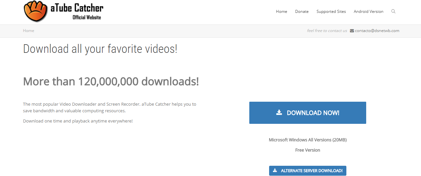
Task: Click 'More than 120,000,000 downloads!' heading
Action: 111,81
